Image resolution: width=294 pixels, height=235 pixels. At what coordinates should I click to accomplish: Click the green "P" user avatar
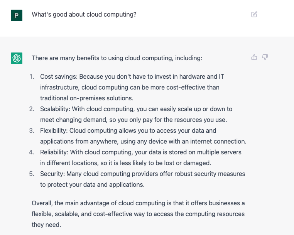pyautogui.click(x=17, y=15)
